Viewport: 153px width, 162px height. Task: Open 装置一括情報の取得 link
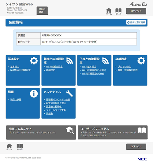tap(128, 70)
